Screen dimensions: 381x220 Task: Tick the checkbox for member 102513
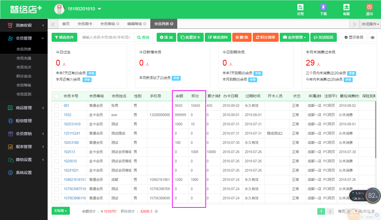point(57,152)
